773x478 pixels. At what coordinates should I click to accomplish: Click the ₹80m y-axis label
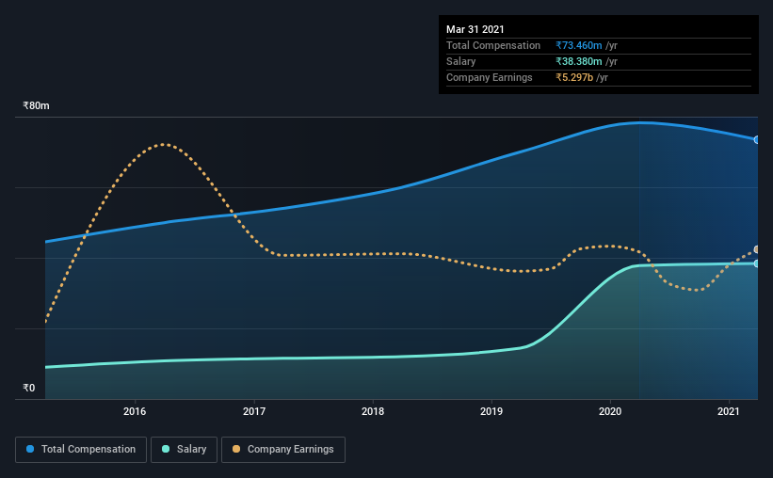point(36,106)
